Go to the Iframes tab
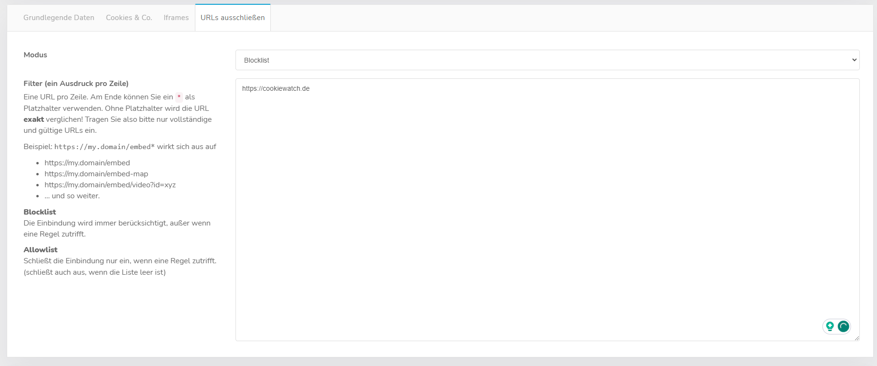 [176, 18]
